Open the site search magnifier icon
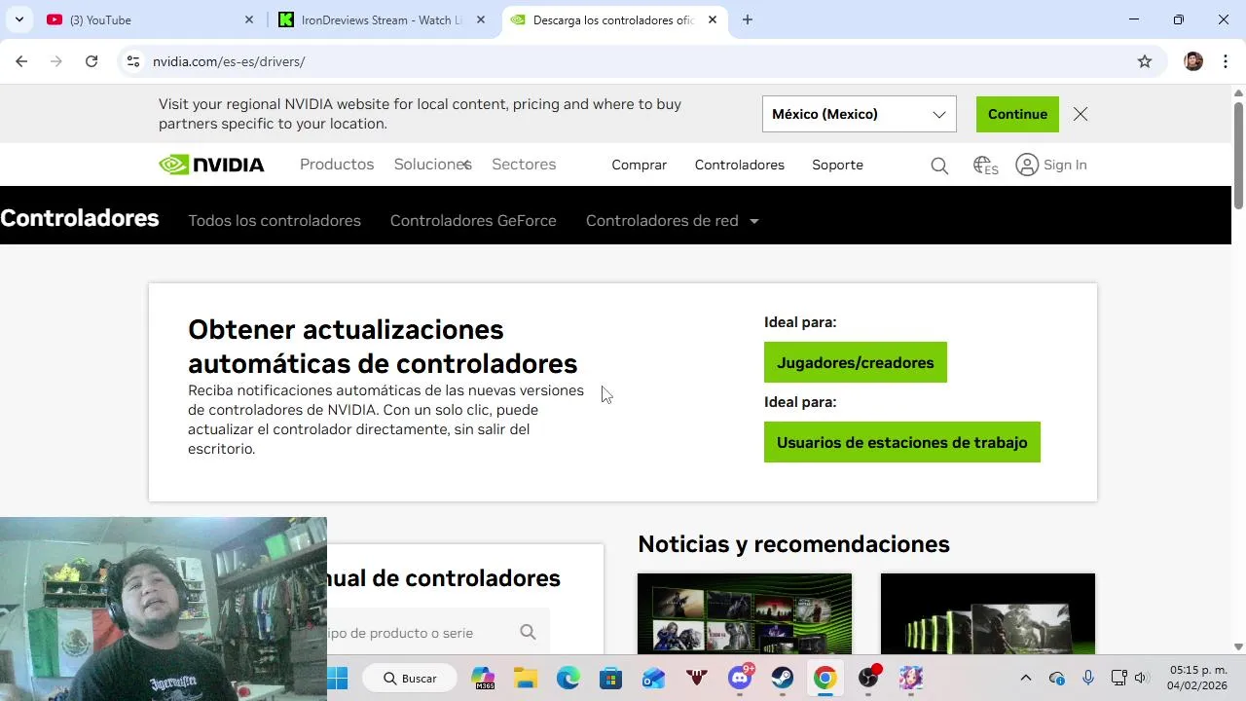The height and width of the screenshot is (701, 1246). [939, 166]
